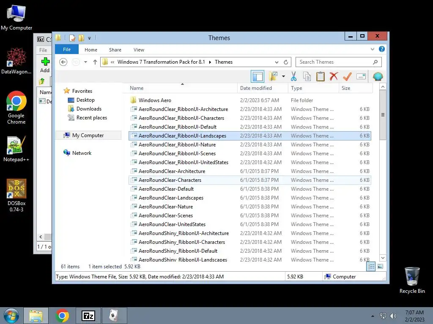Click the Properties toolbar icon
The image size is (433, 324).
point(361,76)
